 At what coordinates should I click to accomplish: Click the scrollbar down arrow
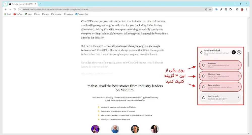[248, 133]
